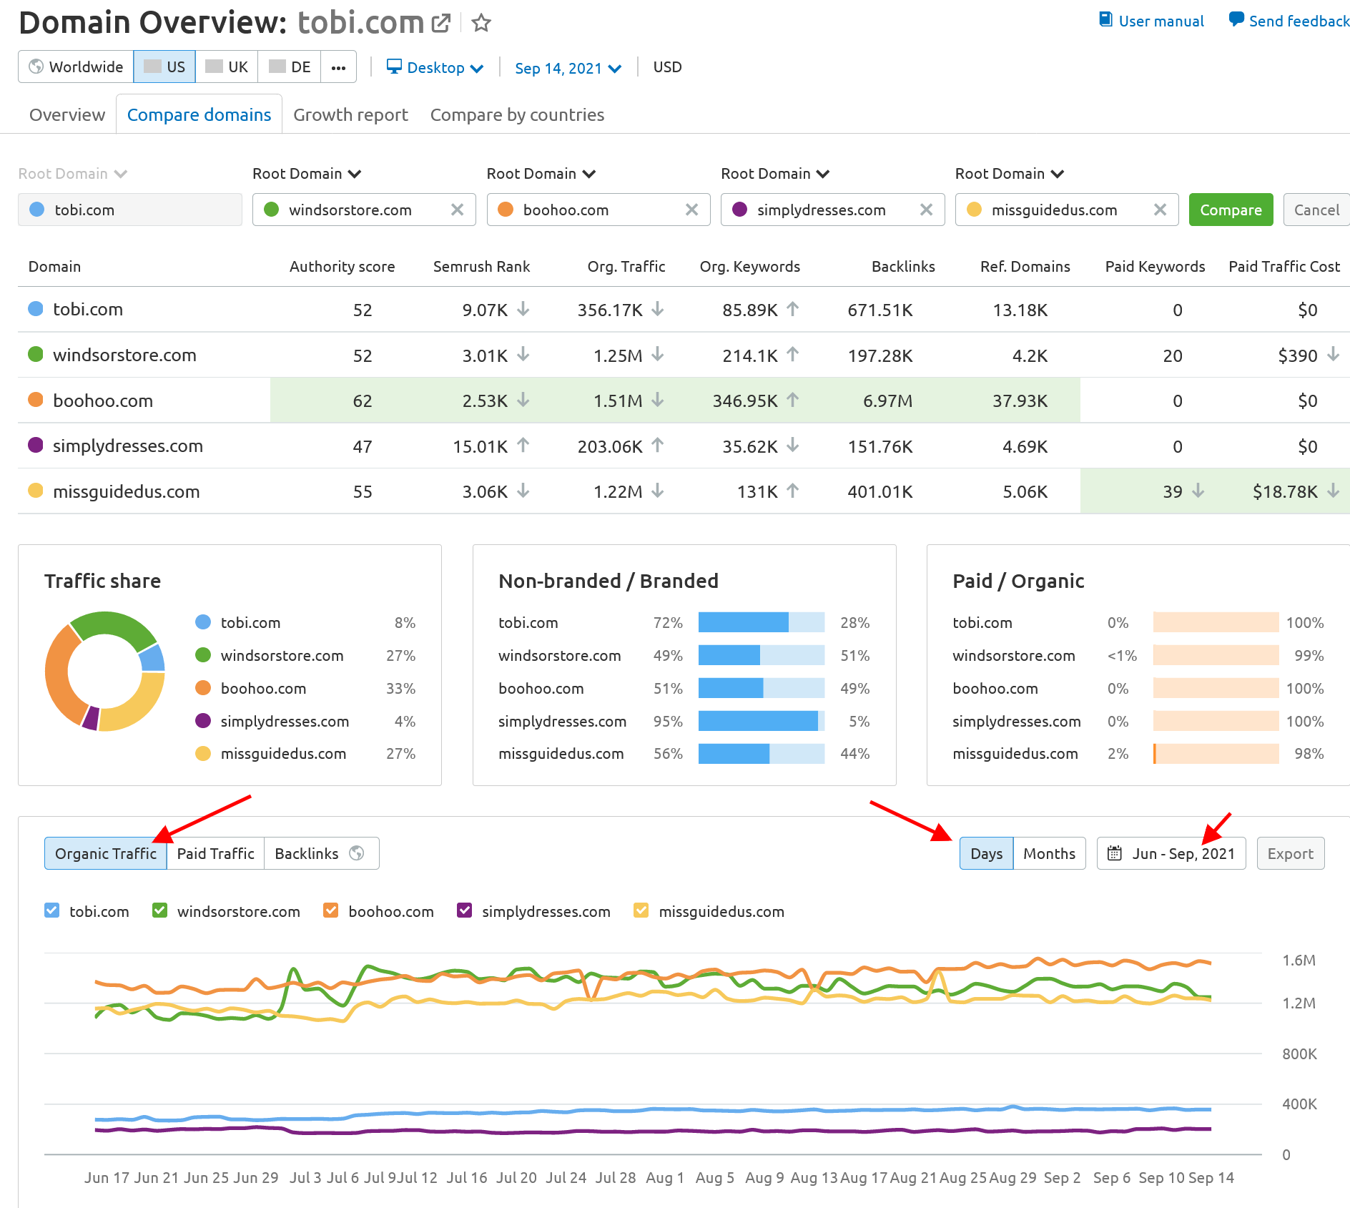This screenshot has height=1208, width=1350.
Task: Remove simplydresses.com with its X icon
Action: tap(926, 210)
